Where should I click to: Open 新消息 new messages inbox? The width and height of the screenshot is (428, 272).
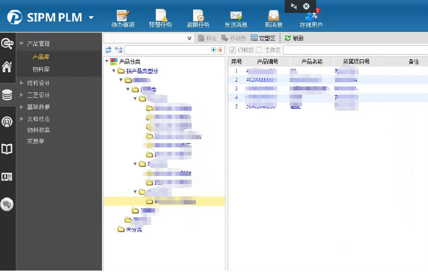click(273, 16)
